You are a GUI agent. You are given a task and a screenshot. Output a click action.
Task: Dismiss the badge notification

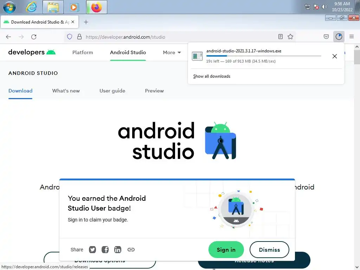269,250
